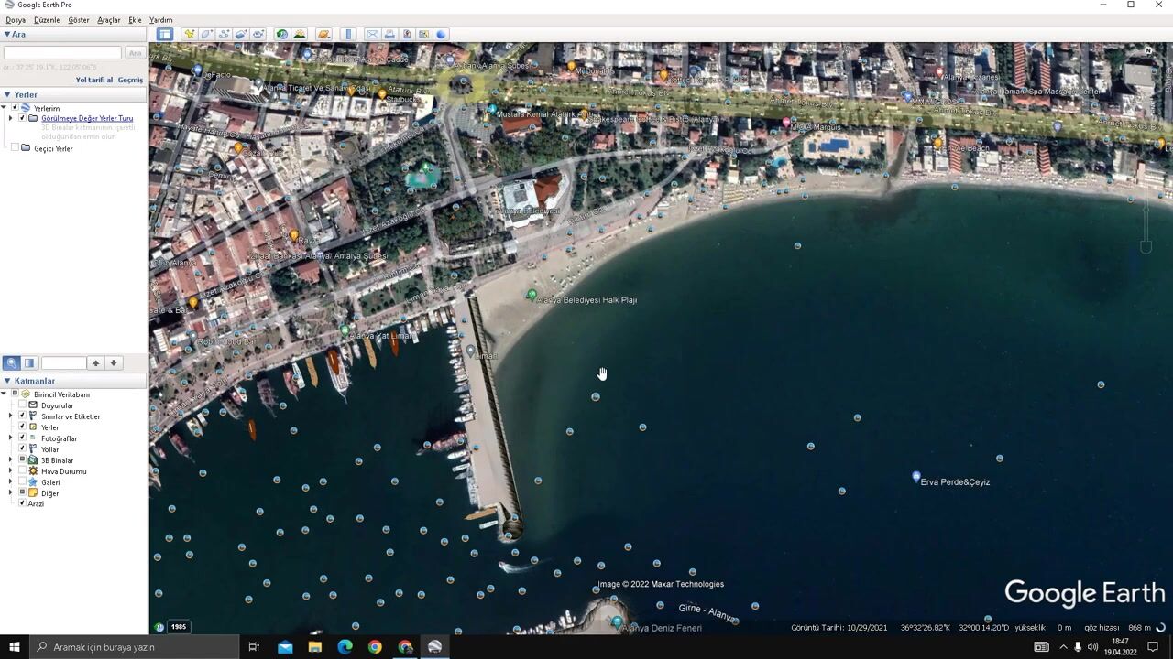
Task: Open the Göster menu
Action: point(79,20)
